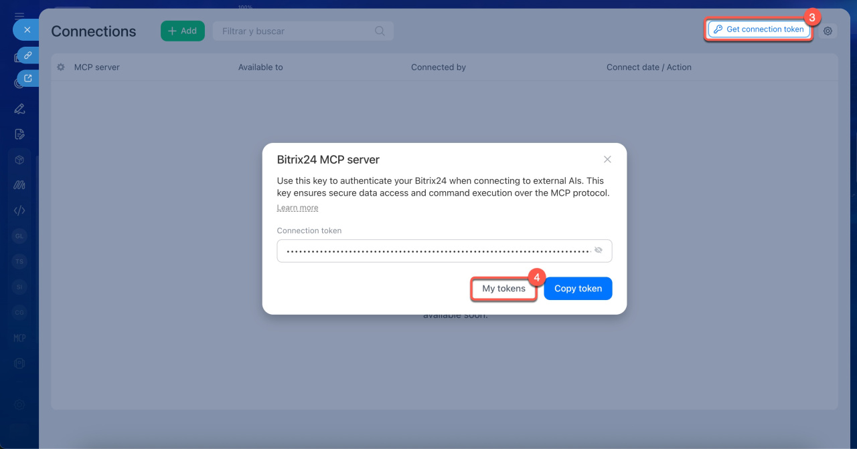Click the MCP server column header
This screenshot has width=857, height=449.
click(x=97, y=67)
